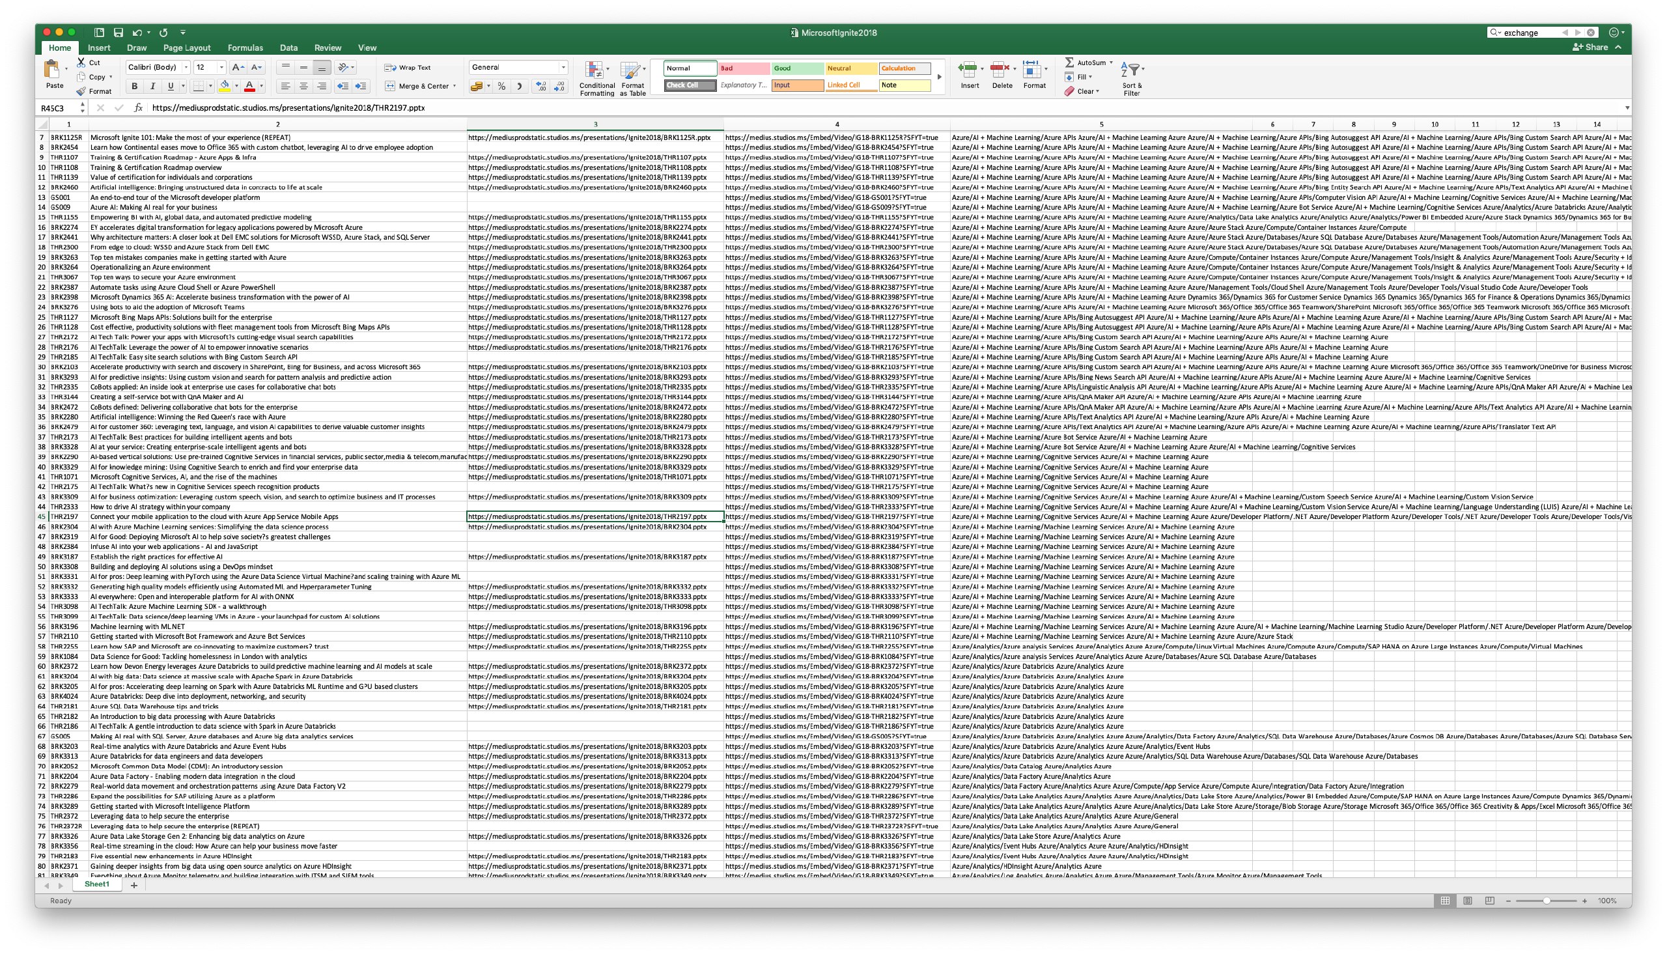The height and width of the screenshot is (954, 1667).
Task: Apply red font color swatch
Action: pos(249,86)
